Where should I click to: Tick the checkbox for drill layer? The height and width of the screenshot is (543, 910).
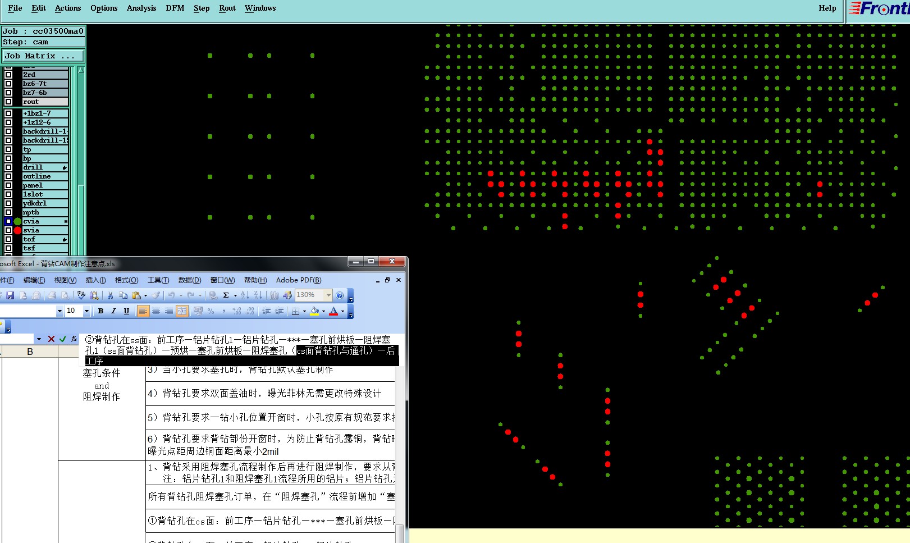click(8, 167)
